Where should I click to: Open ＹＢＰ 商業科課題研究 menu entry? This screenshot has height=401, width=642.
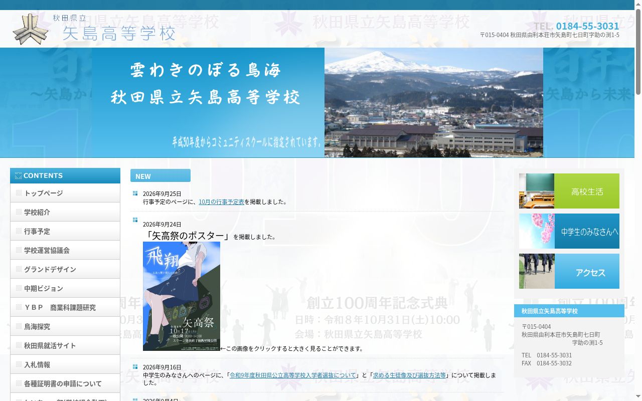point(65,307)
